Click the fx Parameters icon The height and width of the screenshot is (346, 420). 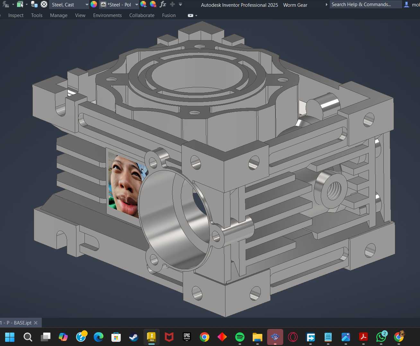point(163,4)
